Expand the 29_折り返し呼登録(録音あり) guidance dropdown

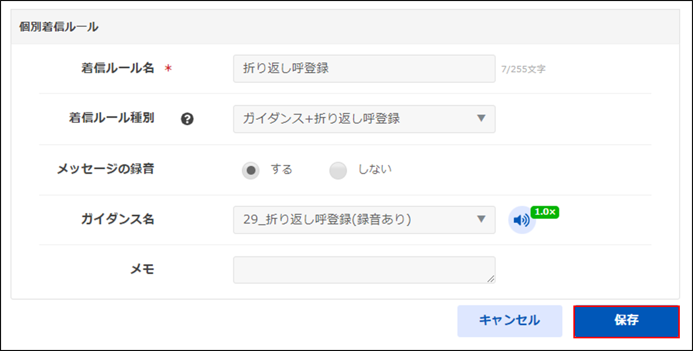364,220
